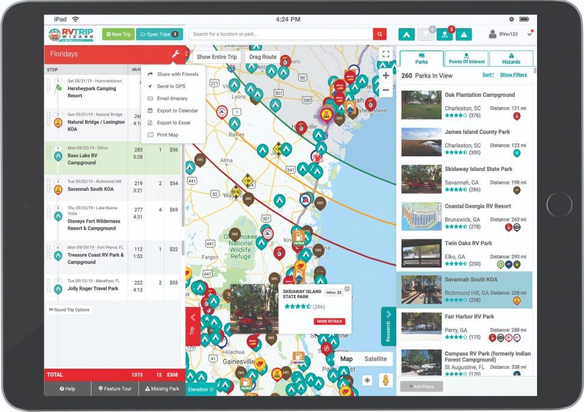Image resolution: width=584 pixels, height=412 pixels.
Task: Click Show Entire Trip button
Action: pos(217,57)
